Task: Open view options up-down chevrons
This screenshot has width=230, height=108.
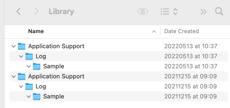Action: 176,12
